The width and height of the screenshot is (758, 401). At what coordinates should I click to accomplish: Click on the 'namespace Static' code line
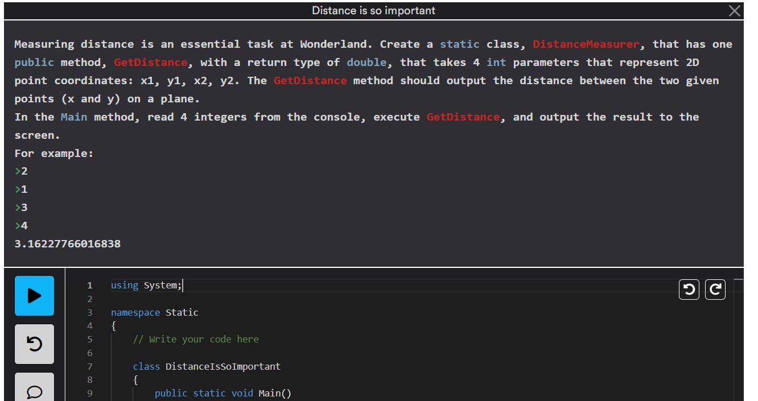click(155, 312)
